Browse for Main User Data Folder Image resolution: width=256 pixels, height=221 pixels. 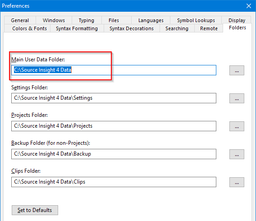[237, 70]
